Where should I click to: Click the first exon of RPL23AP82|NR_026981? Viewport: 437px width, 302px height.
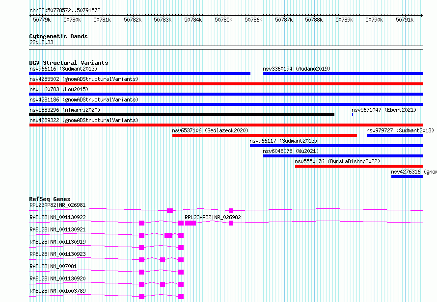pyautogui.click(x=170, y=211)
